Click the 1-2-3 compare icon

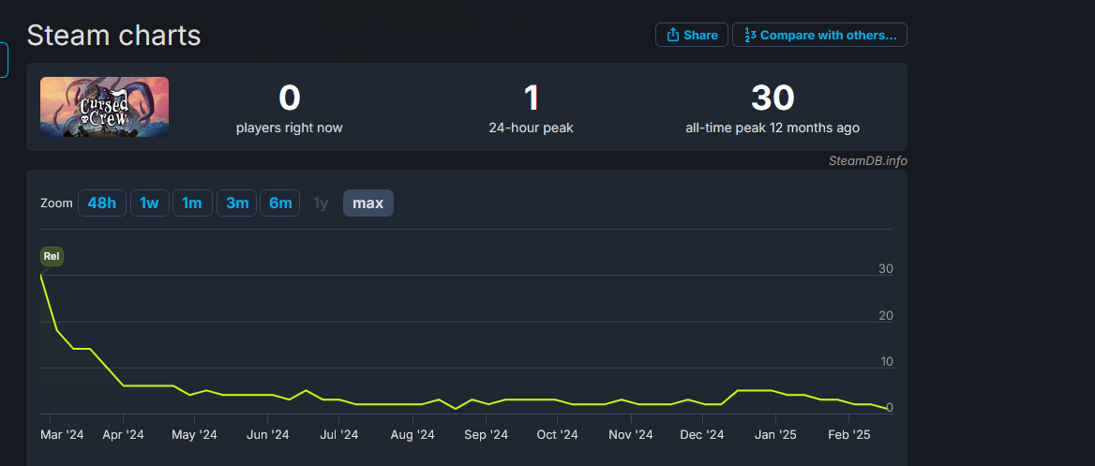pos(750,35)
